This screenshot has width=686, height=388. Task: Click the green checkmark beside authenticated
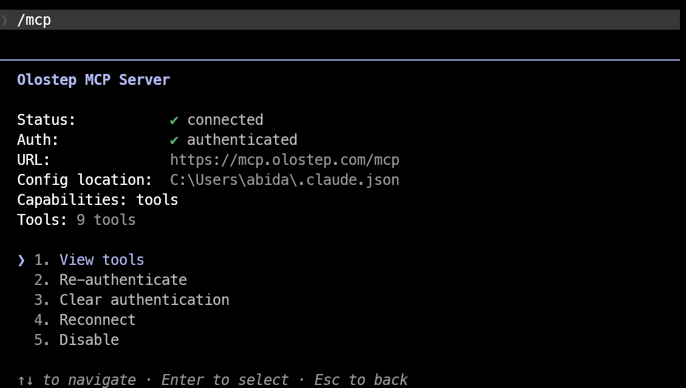(x=174, y=140)
